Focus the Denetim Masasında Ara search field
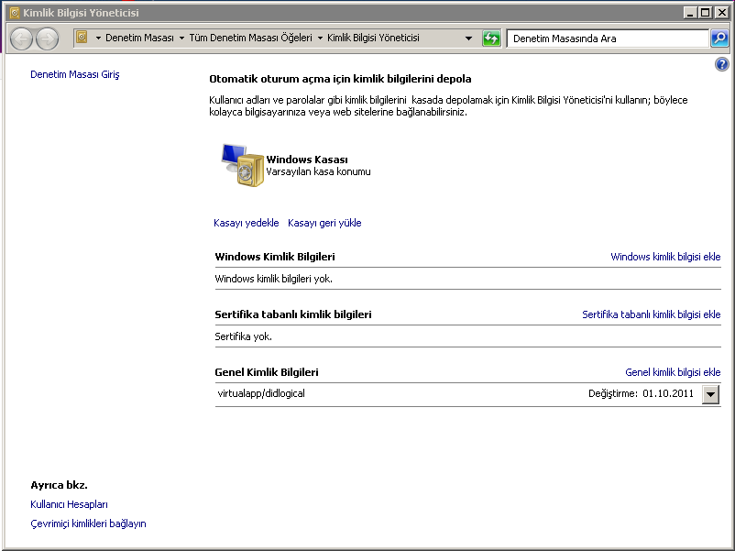Viewport: 735px width, 551px height. (x=608, y=39)
